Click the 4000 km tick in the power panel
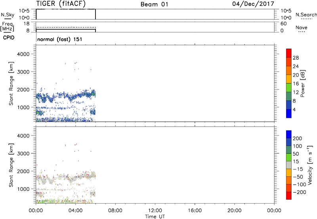The image size is (317, 219). [x=23, y=54]
